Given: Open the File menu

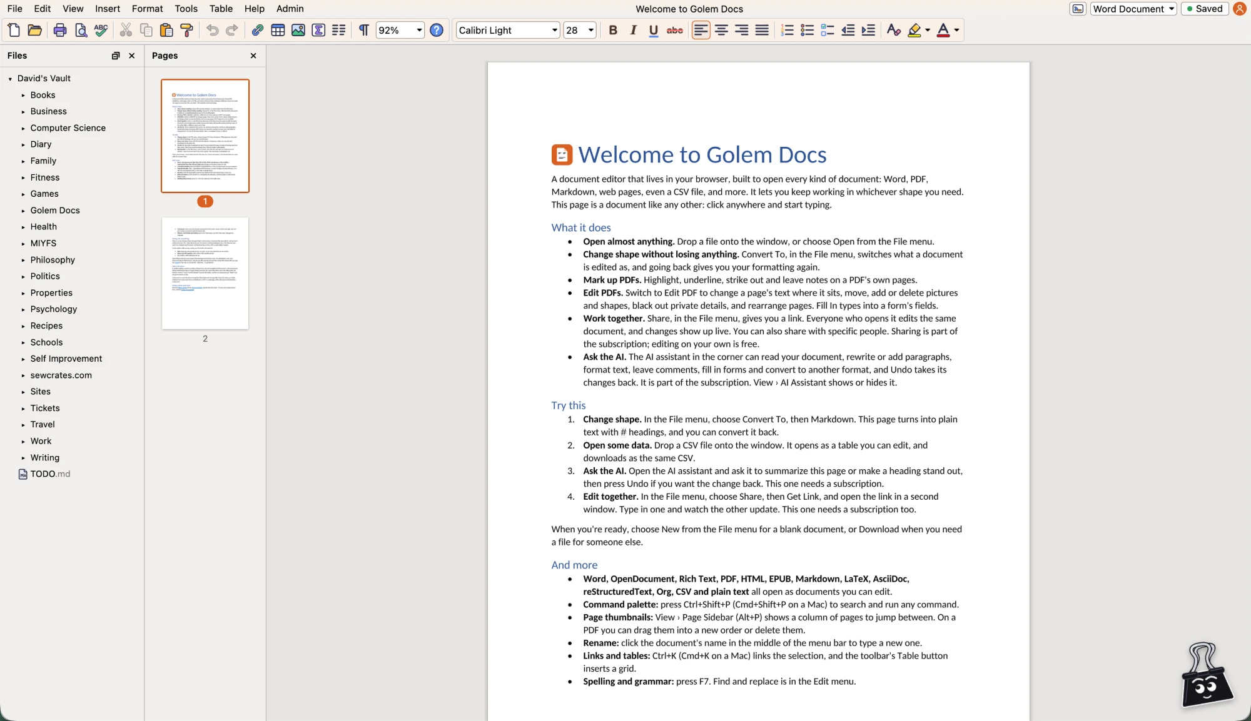Looking at the screenshot, I should pyautogui.click(x=15, y=9).
